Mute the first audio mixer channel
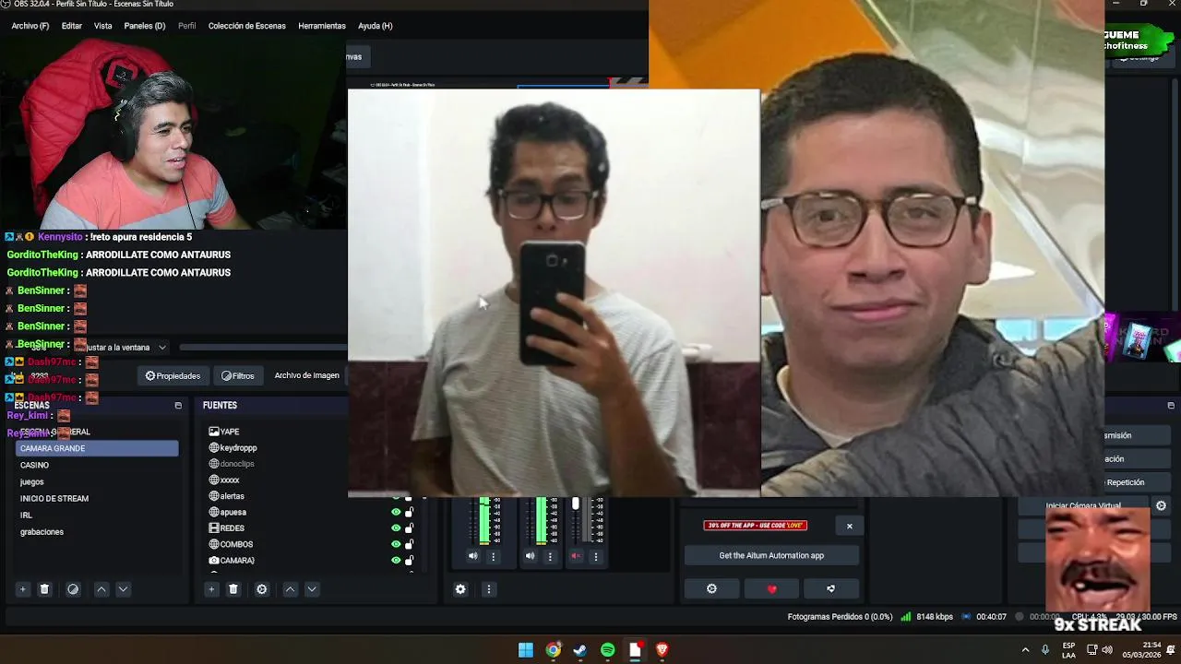Image resolution: width=1181 pixels, height=664 pixels. click(x=473, y=556)
